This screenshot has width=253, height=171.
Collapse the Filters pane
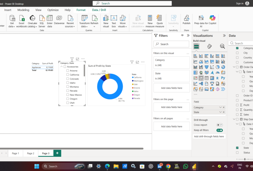188,35
